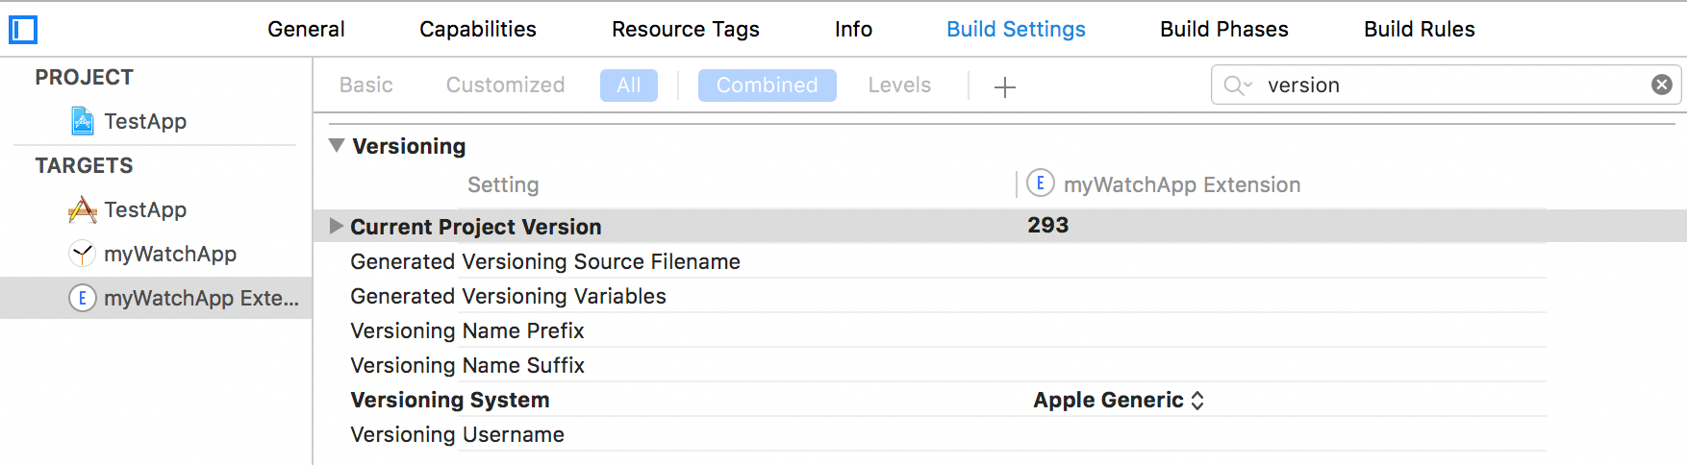Screen dimensions: 1687x465
Task: Switch to Combined view
Action: (767, 86)
